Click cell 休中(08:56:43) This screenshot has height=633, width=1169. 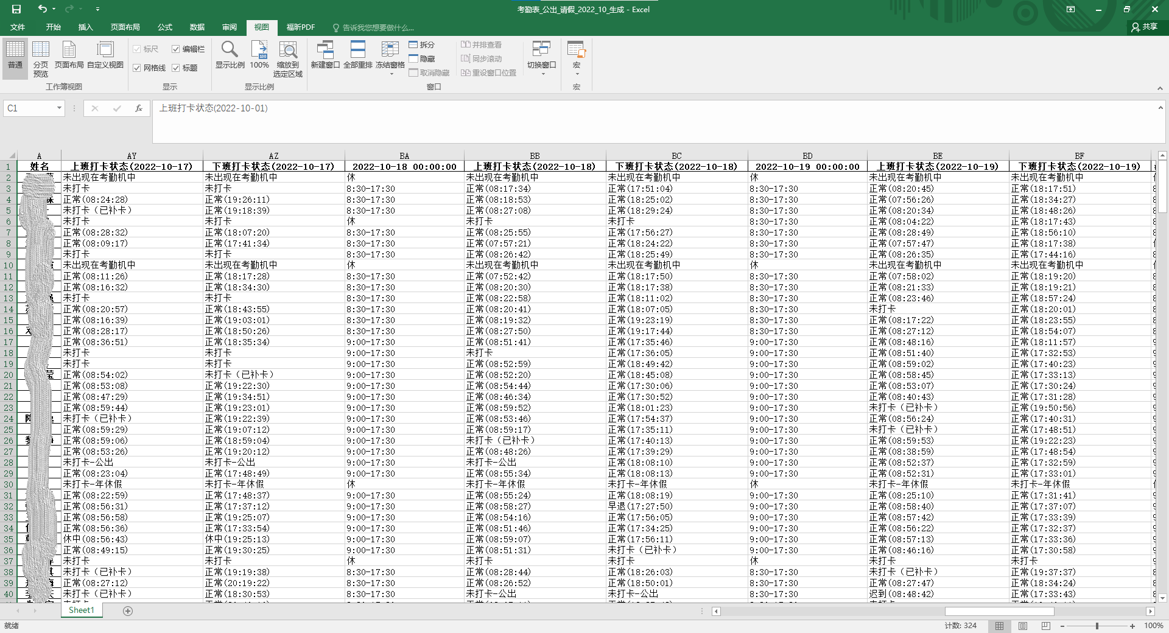(x=132, y=539)
